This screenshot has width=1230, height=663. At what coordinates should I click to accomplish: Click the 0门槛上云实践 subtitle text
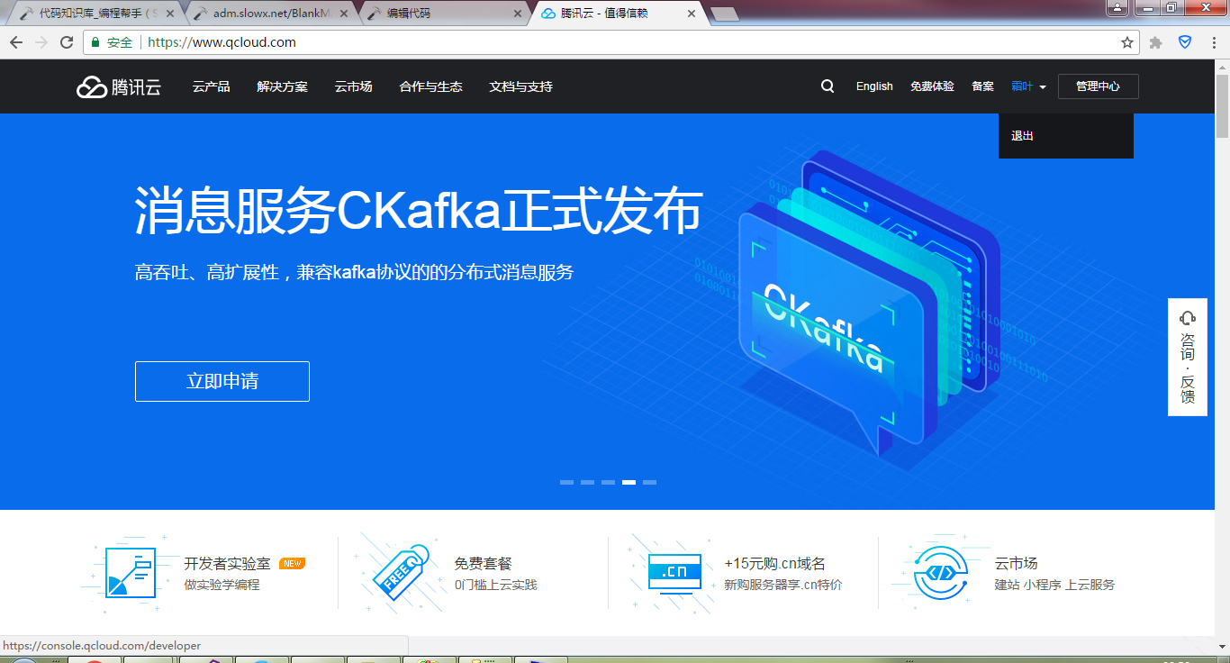click(x=495, y=586)
